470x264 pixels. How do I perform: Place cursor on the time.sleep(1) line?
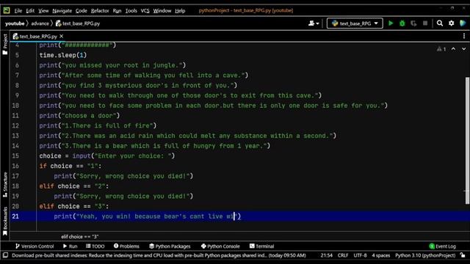click(63, 55)
